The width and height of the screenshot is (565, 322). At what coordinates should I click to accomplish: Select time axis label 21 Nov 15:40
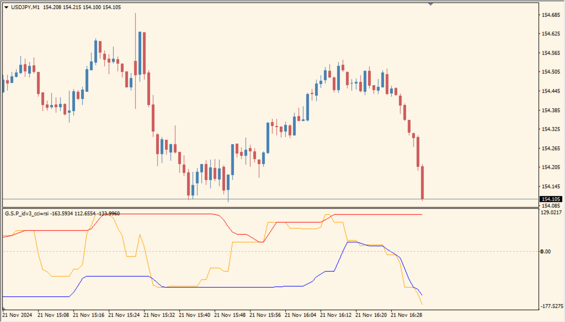click(194, 315)
